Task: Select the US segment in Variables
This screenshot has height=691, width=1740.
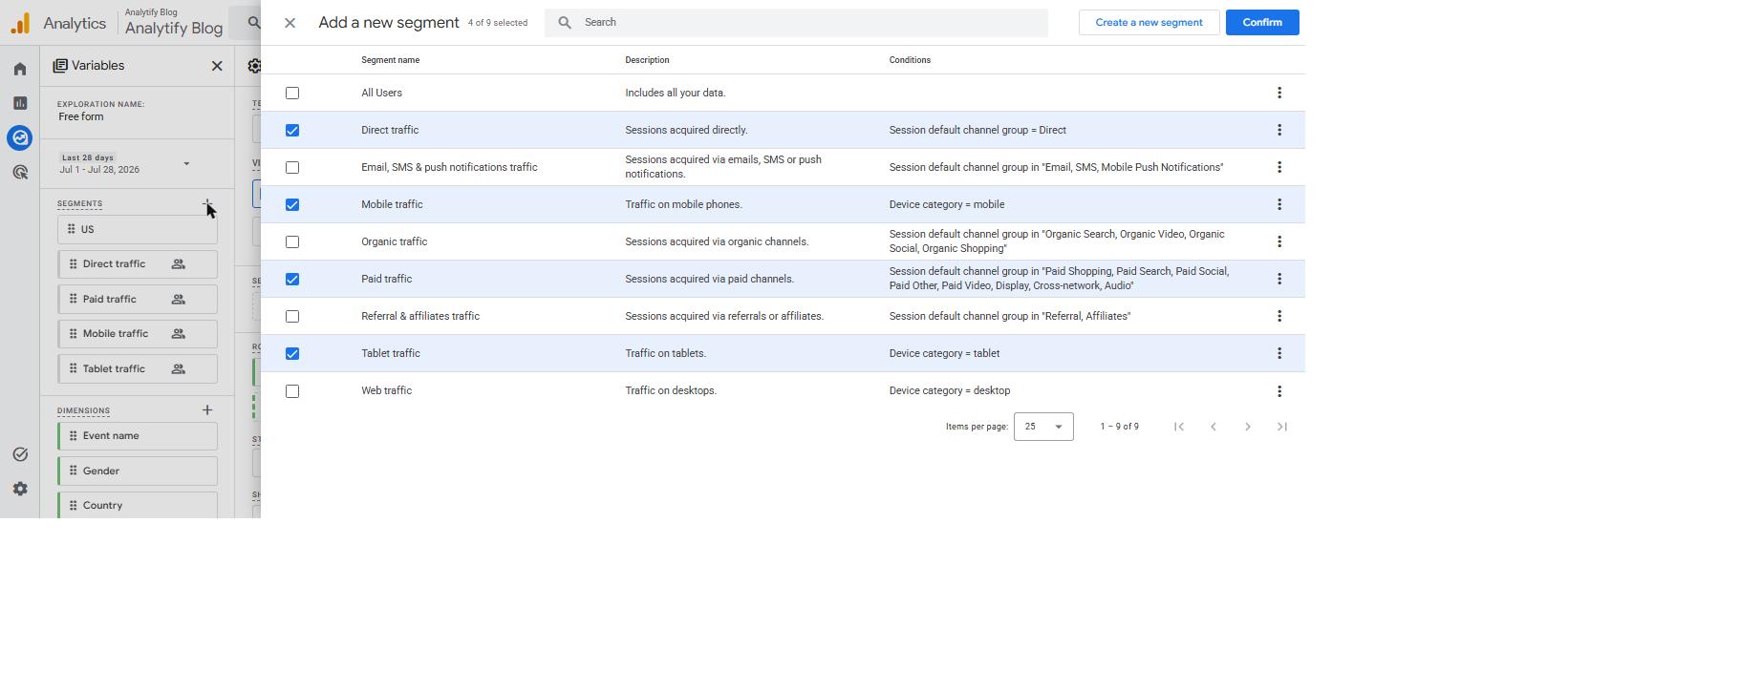Action: tap(138, 229)
